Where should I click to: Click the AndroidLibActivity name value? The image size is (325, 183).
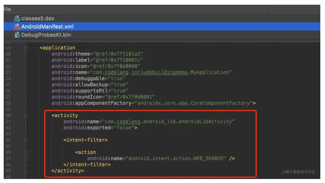[168, 122]
